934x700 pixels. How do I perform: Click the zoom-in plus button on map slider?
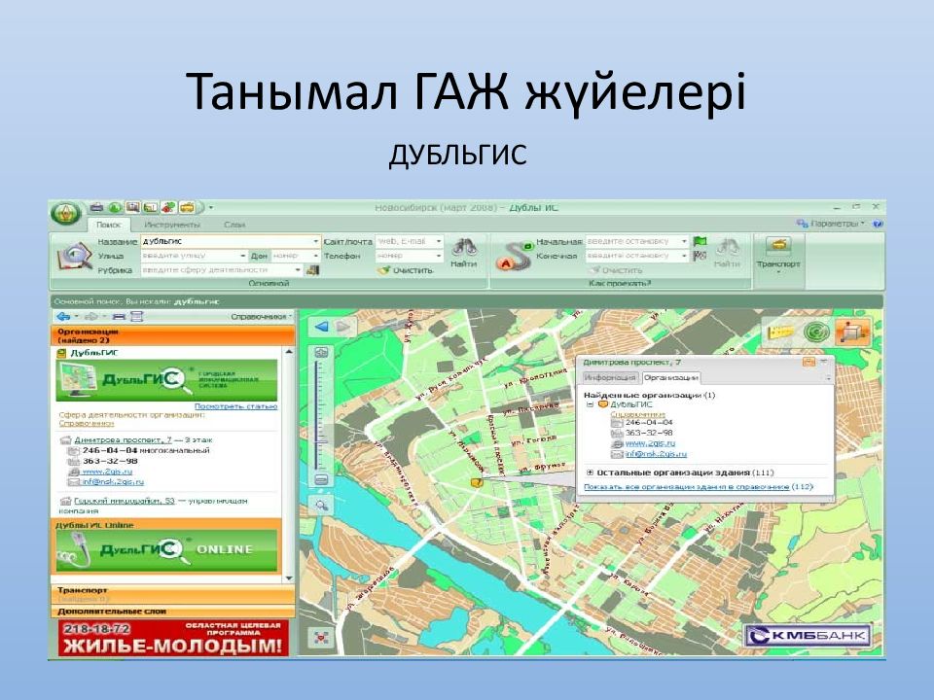click(322, 353)
